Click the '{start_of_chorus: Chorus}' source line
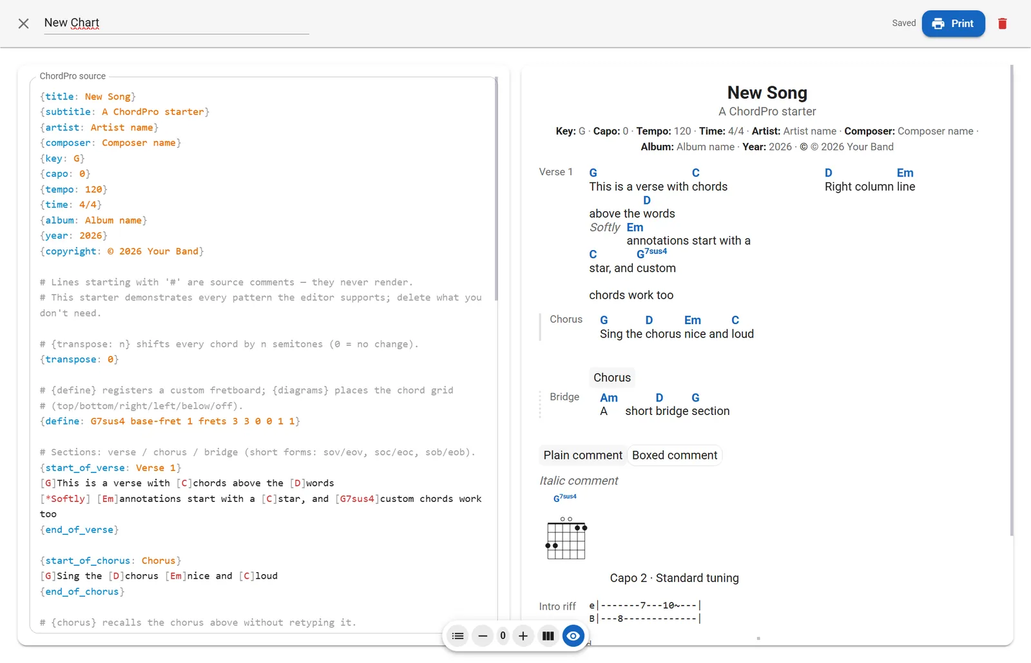This screenshot has height=663, width=1031. tap(111, 561)
